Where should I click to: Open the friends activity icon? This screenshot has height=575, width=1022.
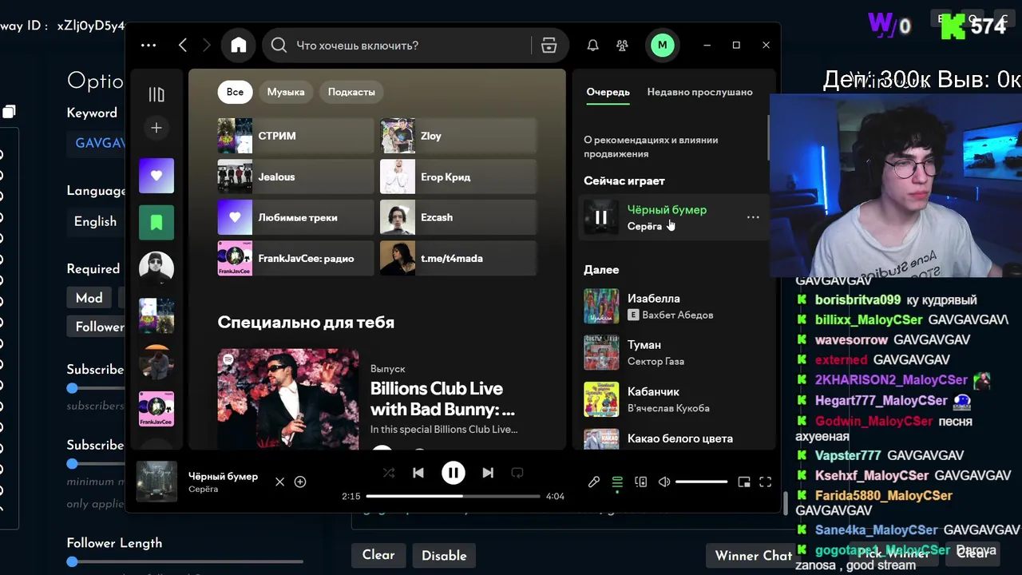pos(622,46)
